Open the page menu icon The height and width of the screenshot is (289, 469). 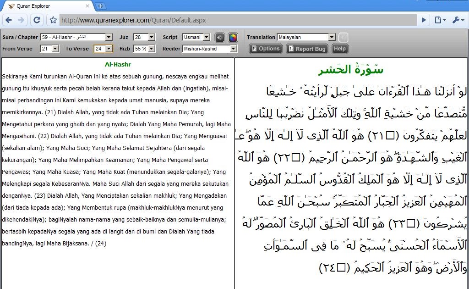pos(440,20)
